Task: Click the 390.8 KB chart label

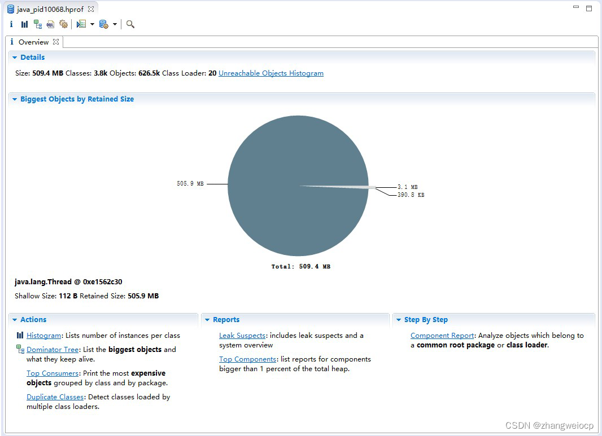Action: 411,195
